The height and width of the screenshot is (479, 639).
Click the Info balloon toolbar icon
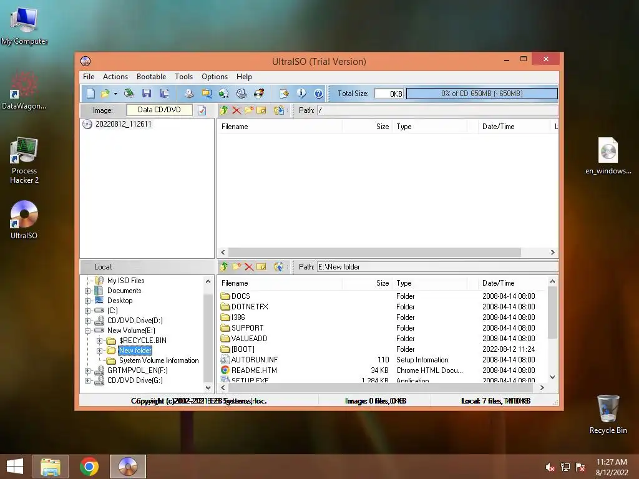pyautogui.click(x=301, y=94)
